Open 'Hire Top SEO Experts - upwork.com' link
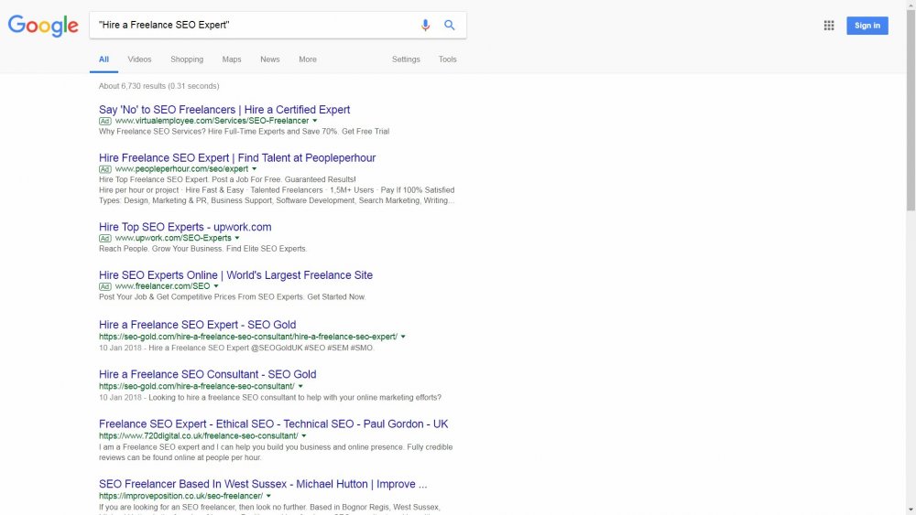 185,227
